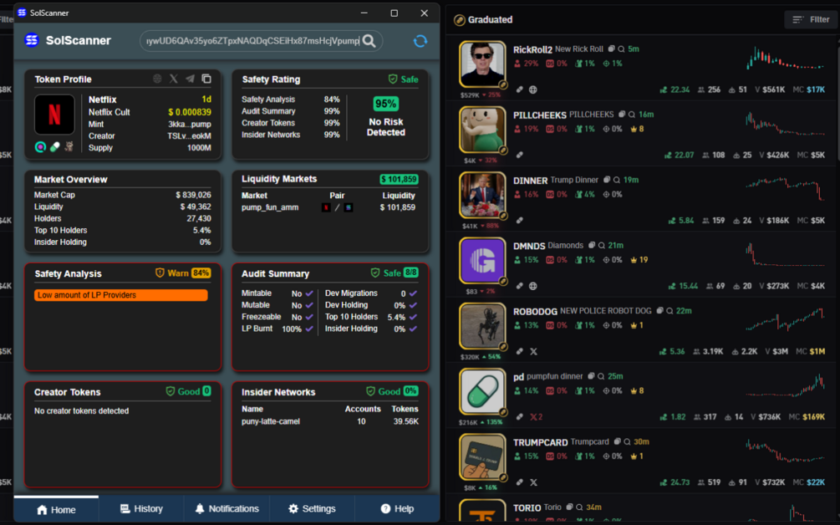Copy token address from Token Profile header

click(206, 79)
